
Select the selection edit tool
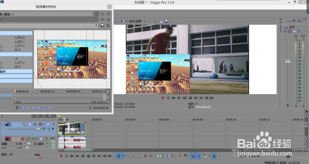133,156
